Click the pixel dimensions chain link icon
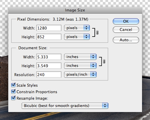 click(97, 33)
